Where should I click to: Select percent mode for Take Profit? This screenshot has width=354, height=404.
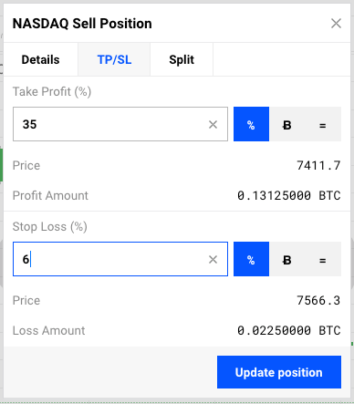pyautogui.click(x=251, y=124)
